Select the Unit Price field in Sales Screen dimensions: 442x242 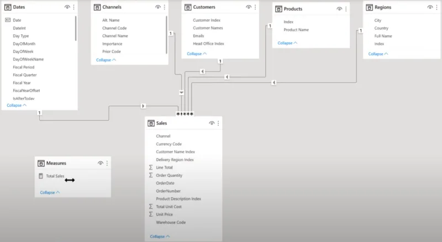[164, 214]
